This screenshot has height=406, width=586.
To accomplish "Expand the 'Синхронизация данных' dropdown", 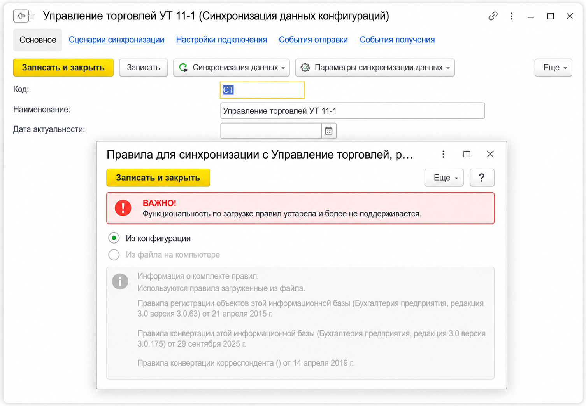I will 232,68.
